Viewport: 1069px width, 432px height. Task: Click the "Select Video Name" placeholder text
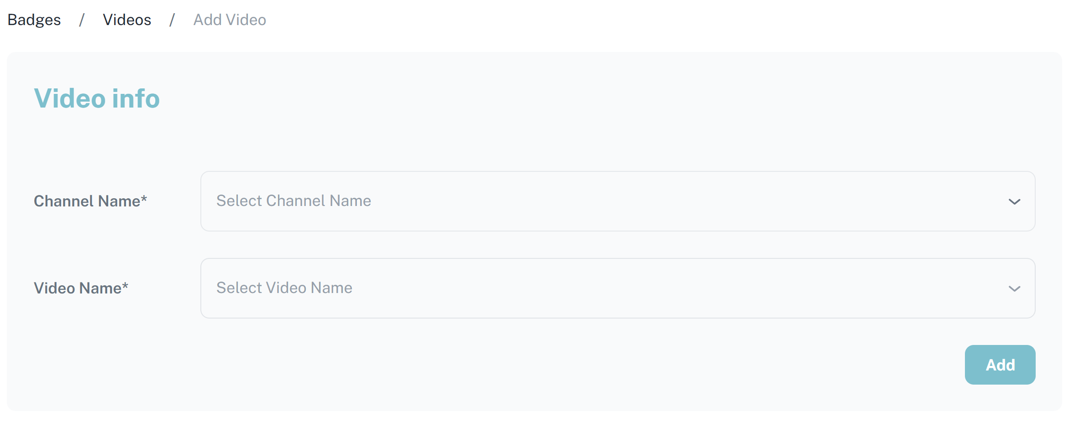[284, 288]
